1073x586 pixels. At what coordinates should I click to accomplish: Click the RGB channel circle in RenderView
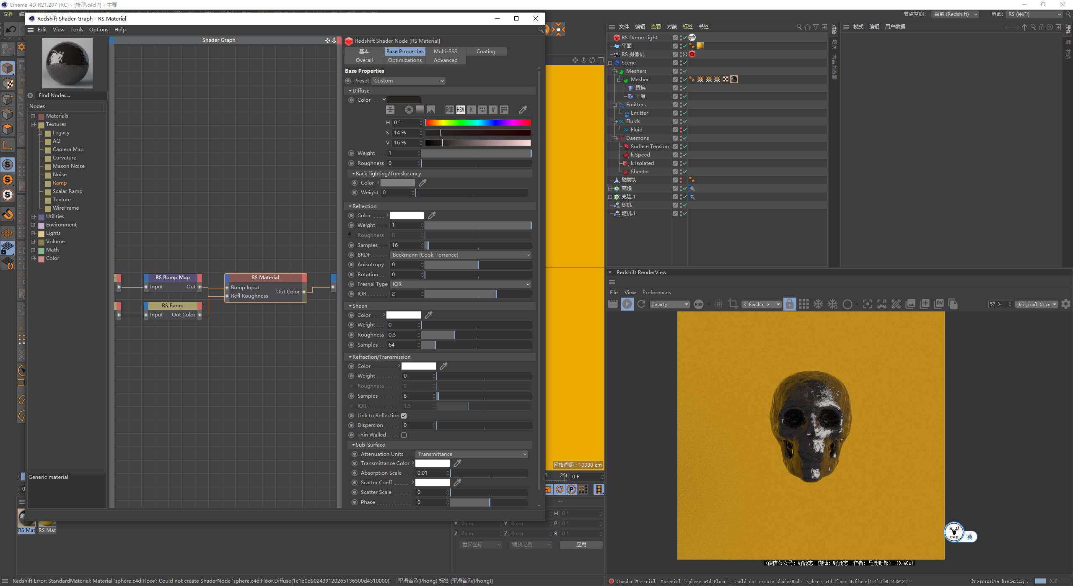pyautogui.click(x=699, y=304)
